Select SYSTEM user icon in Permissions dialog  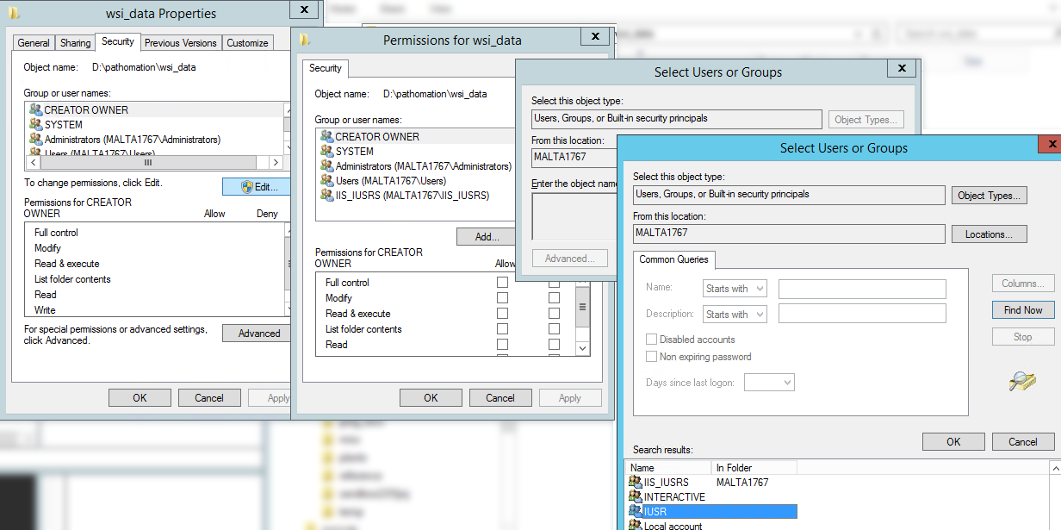[326, 151]
